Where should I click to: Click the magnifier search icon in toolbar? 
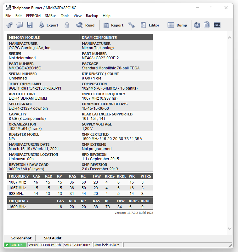(197, 25)
